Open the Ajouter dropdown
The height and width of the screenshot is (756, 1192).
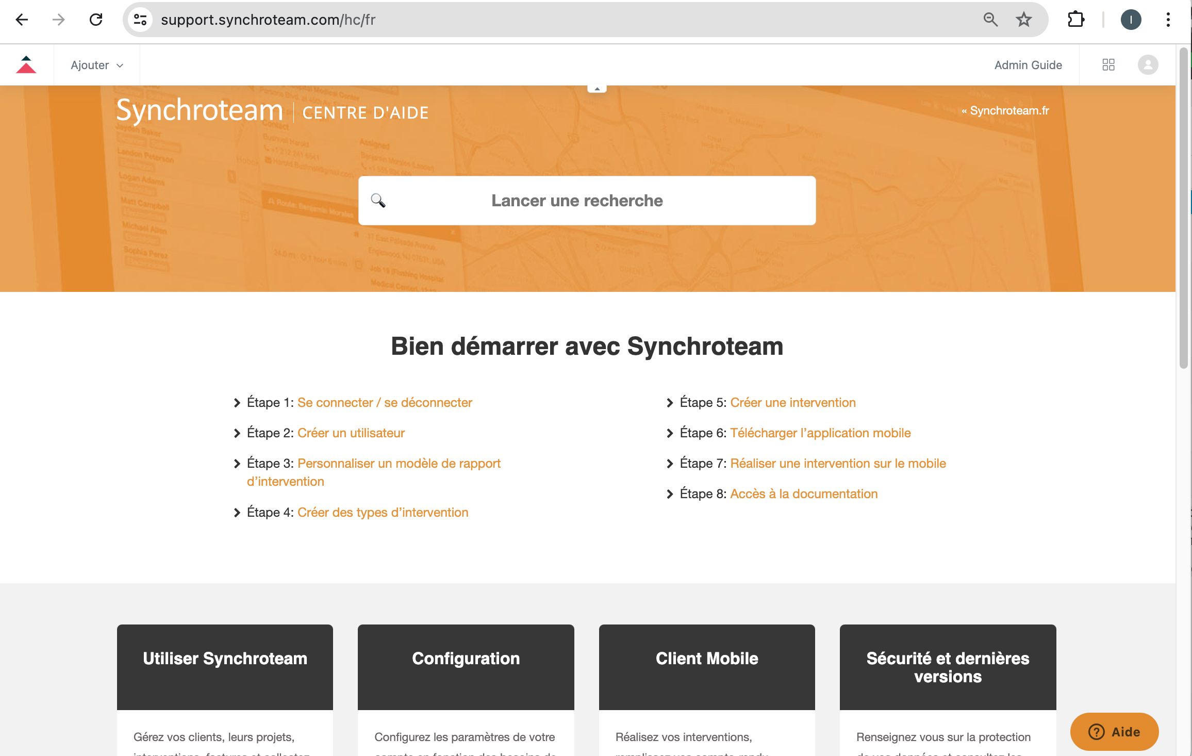click(97, 65)
